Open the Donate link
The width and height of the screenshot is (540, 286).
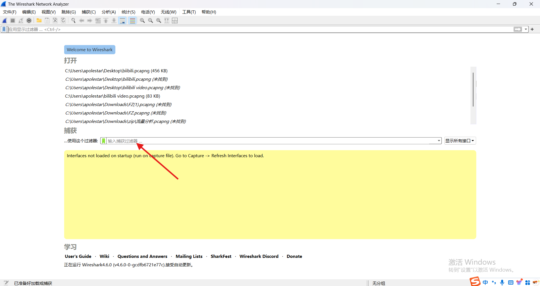pos(294,256)
